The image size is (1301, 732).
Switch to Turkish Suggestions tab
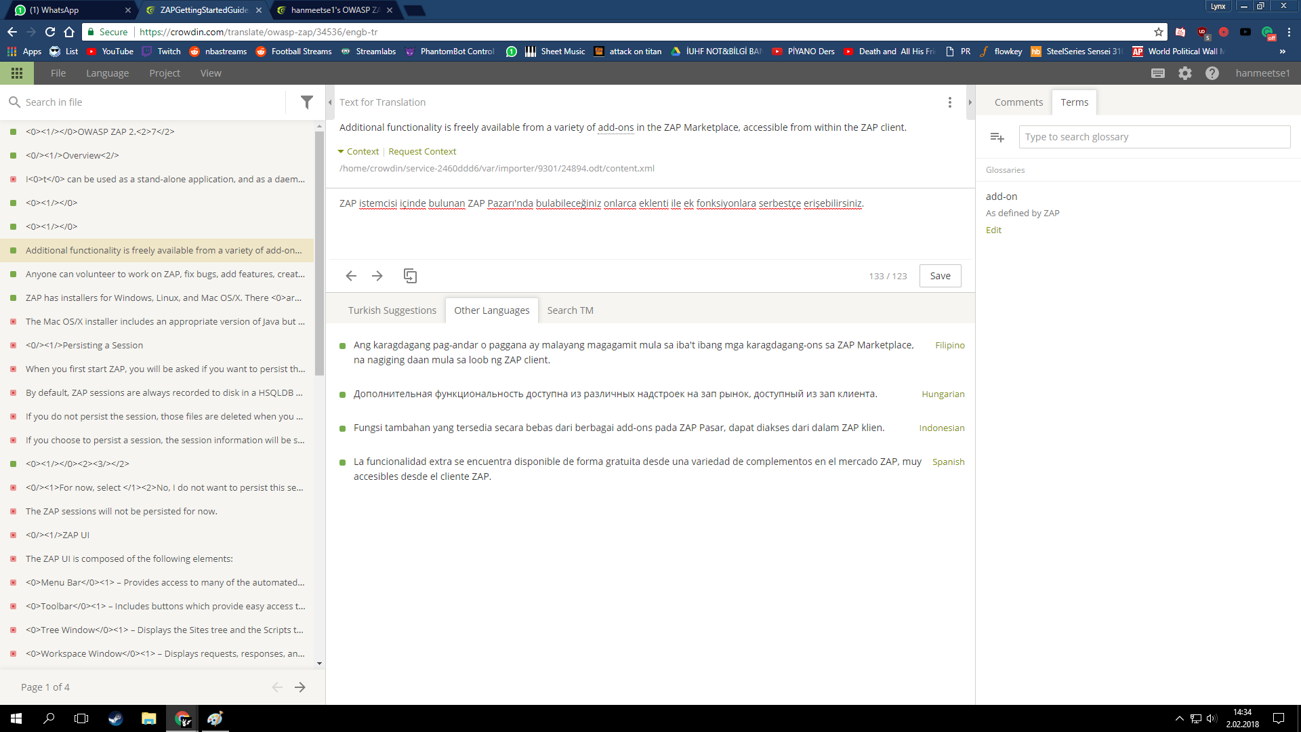pyautogui.click(x=392, y=310)
